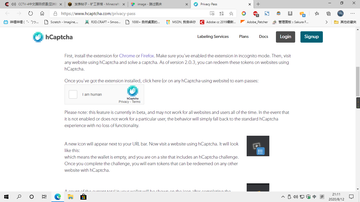
Task: Go to the browser home page icon
Action: pos(42,13)
